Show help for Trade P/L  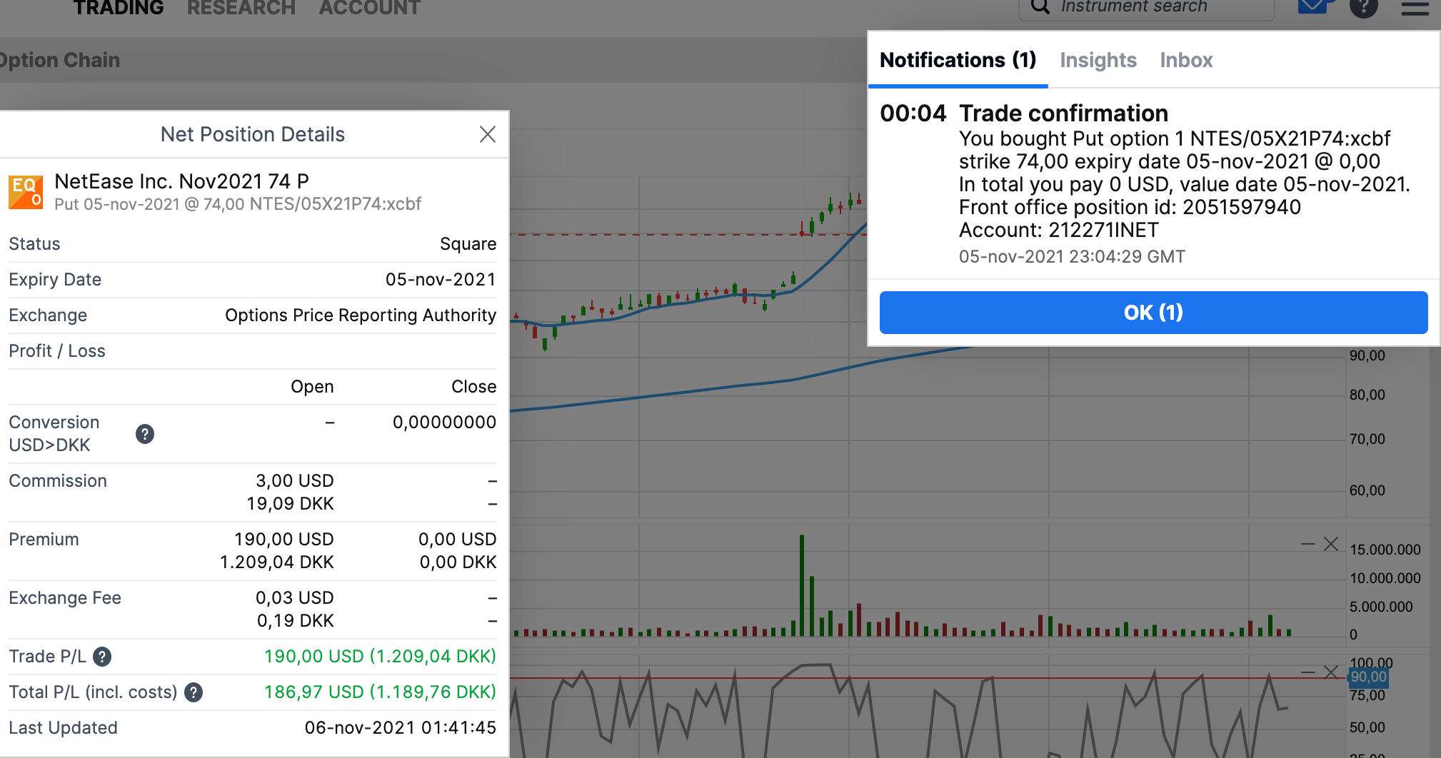coord(102,657)
